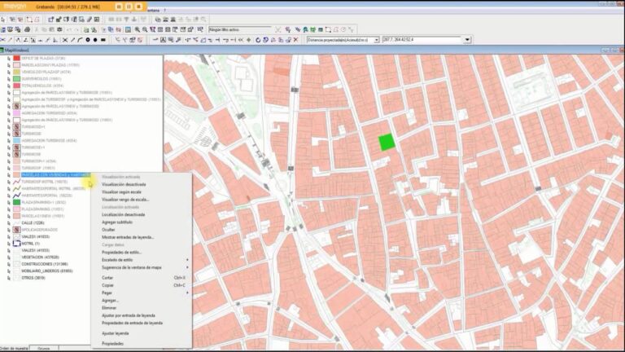Viewport: 625px width, 352px height.
Task: Choose 'Localización desactivada' in context menu
Action: pyautogui.click(x=123, y=215)
